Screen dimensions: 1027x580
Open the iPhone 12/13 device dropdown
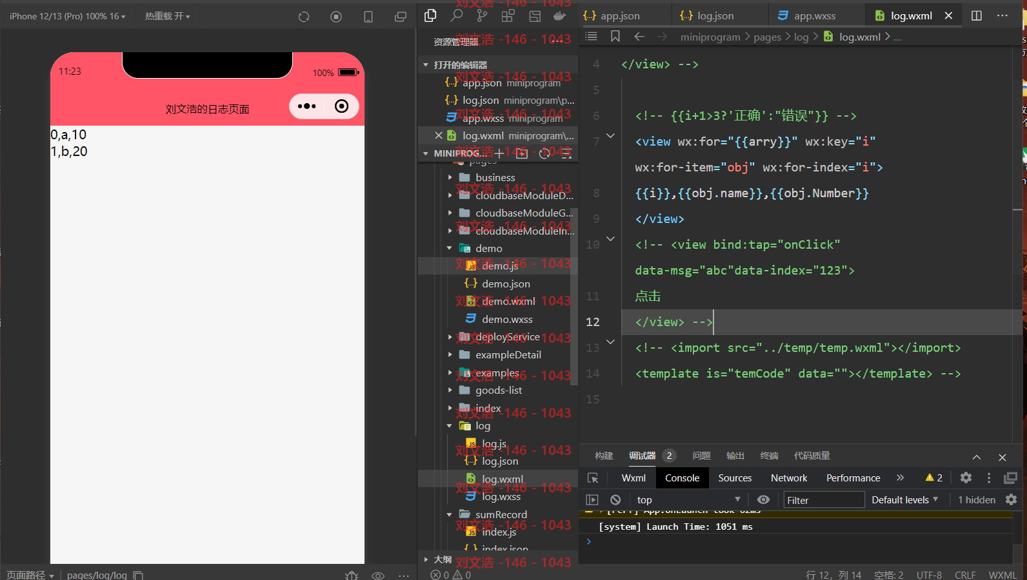click(67, 16)
